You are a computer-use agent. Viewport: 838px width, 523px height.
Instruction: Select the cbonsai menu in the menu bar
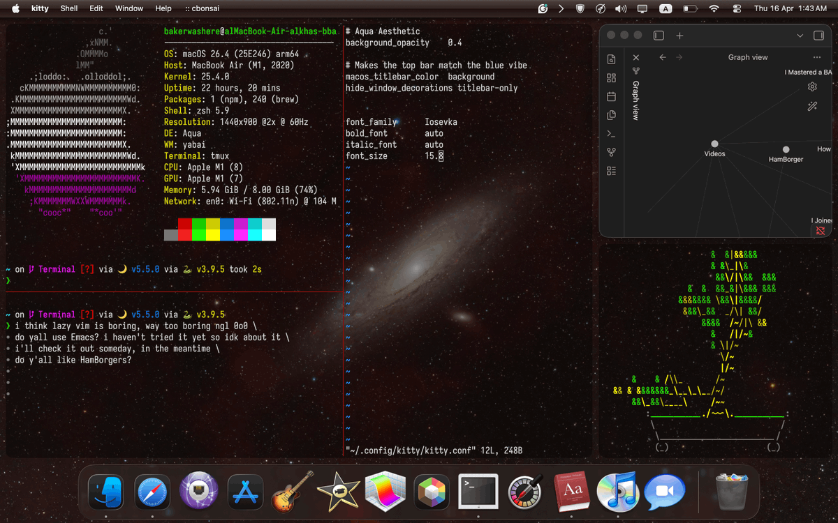[x=202, y=9]
